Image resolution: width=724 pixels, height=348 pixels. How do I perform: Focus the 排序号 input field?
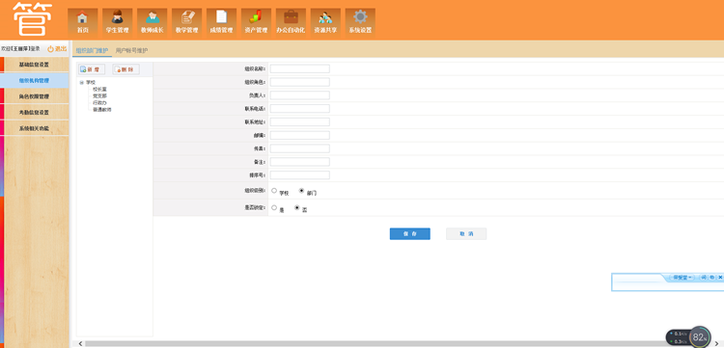click(299, 175)
